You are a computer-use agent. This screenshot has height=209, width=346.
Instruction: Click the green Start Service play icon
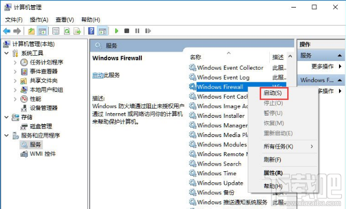(116, 31)
